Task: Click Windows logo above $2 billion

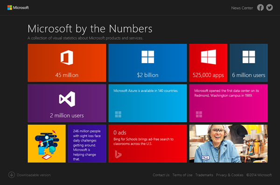Action: [147, 57]
